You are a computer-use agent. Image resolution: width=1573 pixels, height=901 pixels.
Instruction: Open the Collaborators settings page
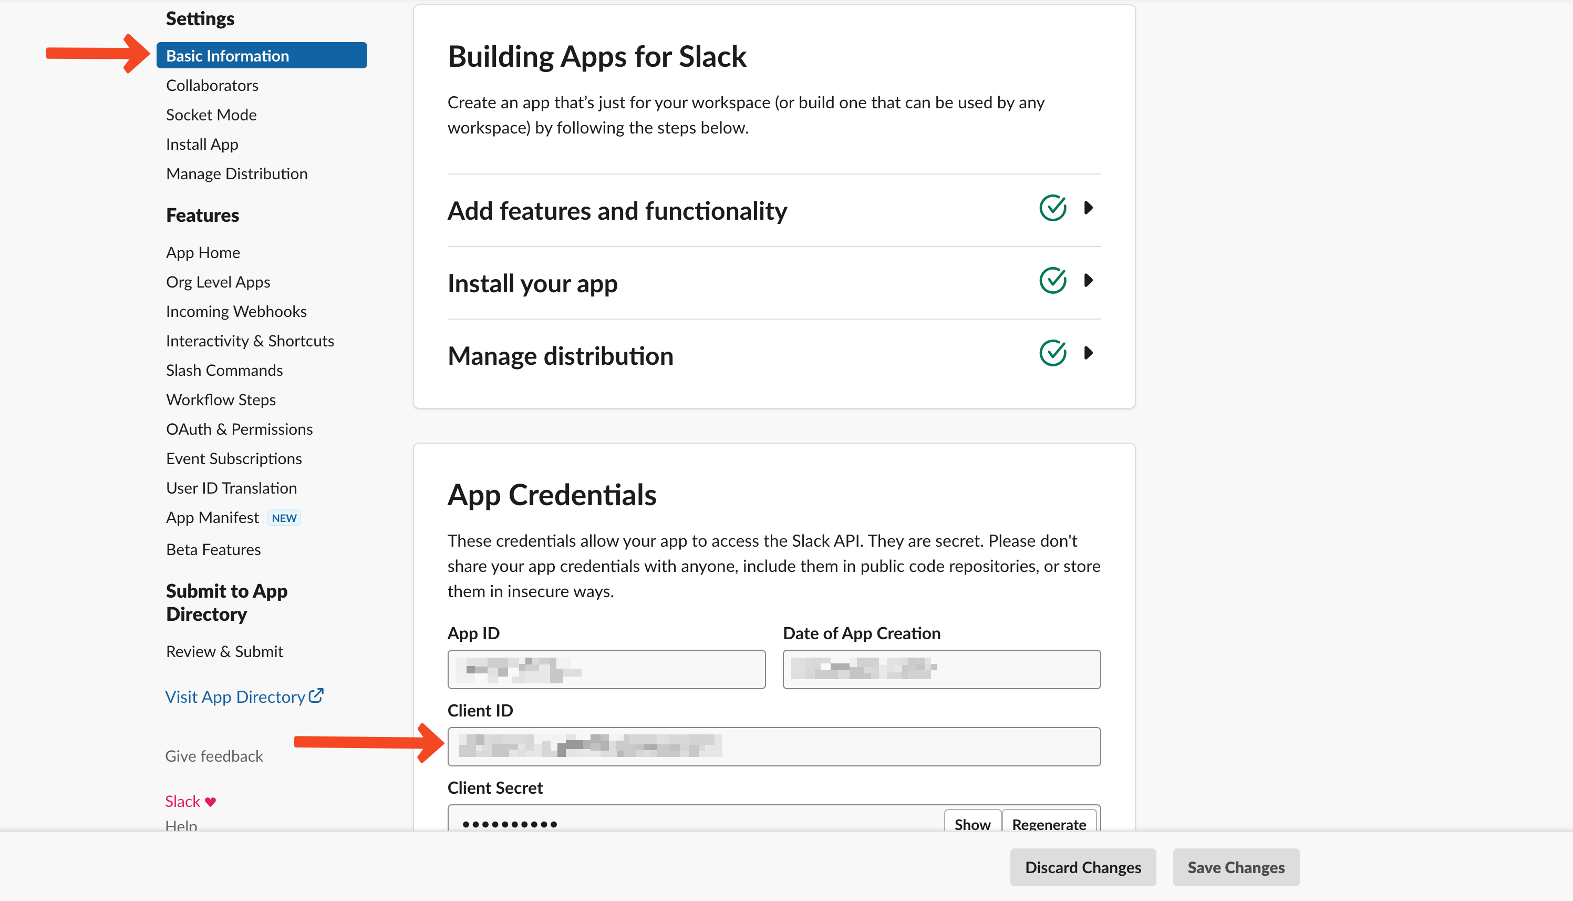212,85
